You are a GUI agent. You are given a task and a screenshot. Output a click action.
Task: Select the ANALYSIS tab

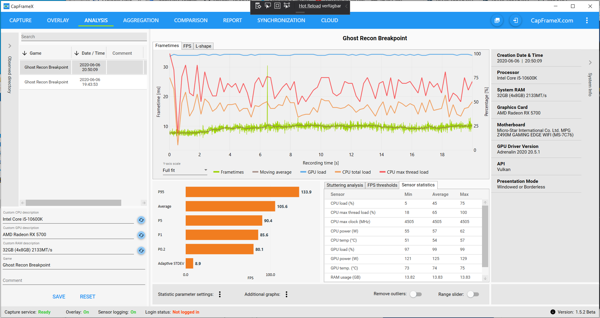[x=96, y=20]
